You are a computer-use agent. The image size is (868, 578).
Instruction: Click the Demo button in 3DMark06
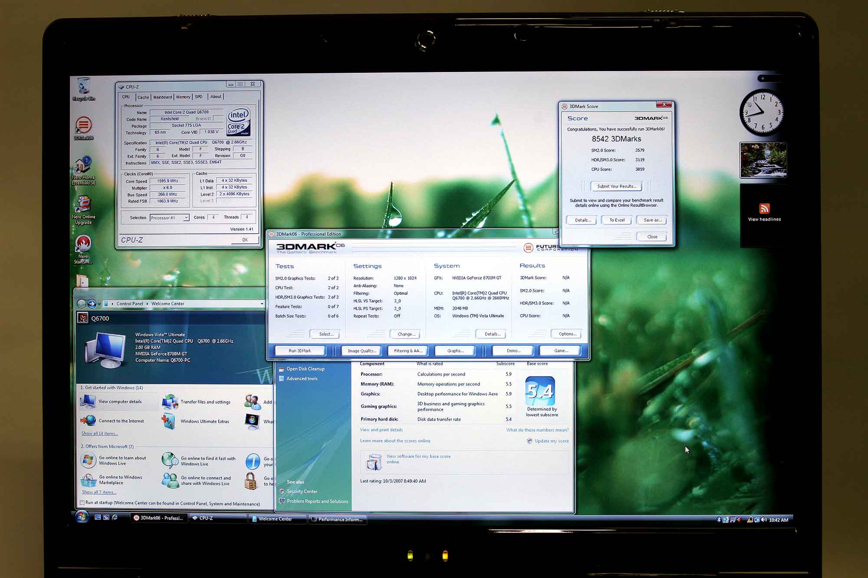(513, 351)
